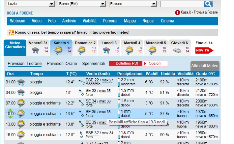Click the red NOVITÀ arrow badge
The image size is (234, 144).
coord(204,50)
